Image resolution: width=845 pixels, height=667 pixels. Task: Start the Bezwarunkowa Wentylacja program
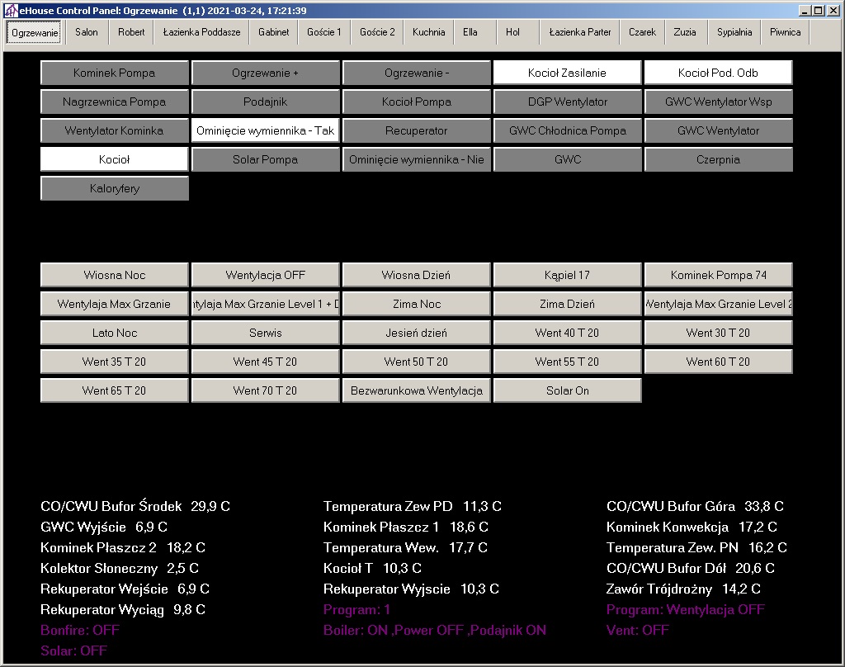tap(416, 391)
